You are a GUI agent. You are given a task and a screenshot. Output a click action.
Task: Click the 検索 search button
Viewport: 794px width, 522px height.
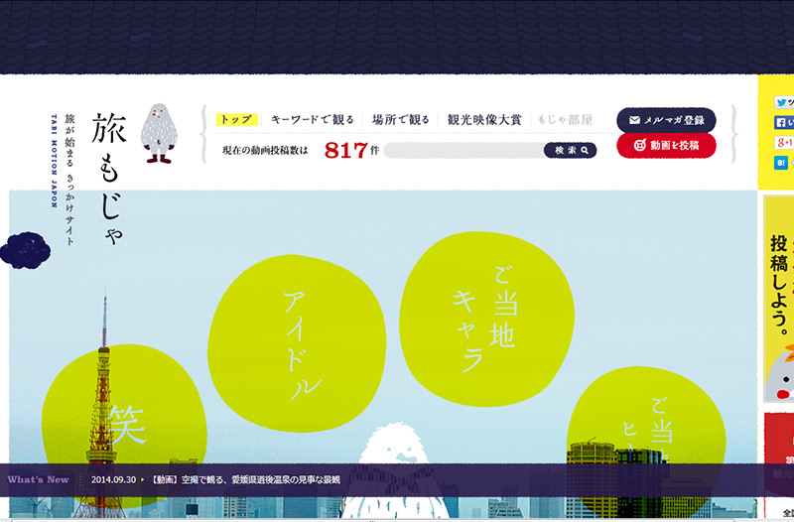570,151
